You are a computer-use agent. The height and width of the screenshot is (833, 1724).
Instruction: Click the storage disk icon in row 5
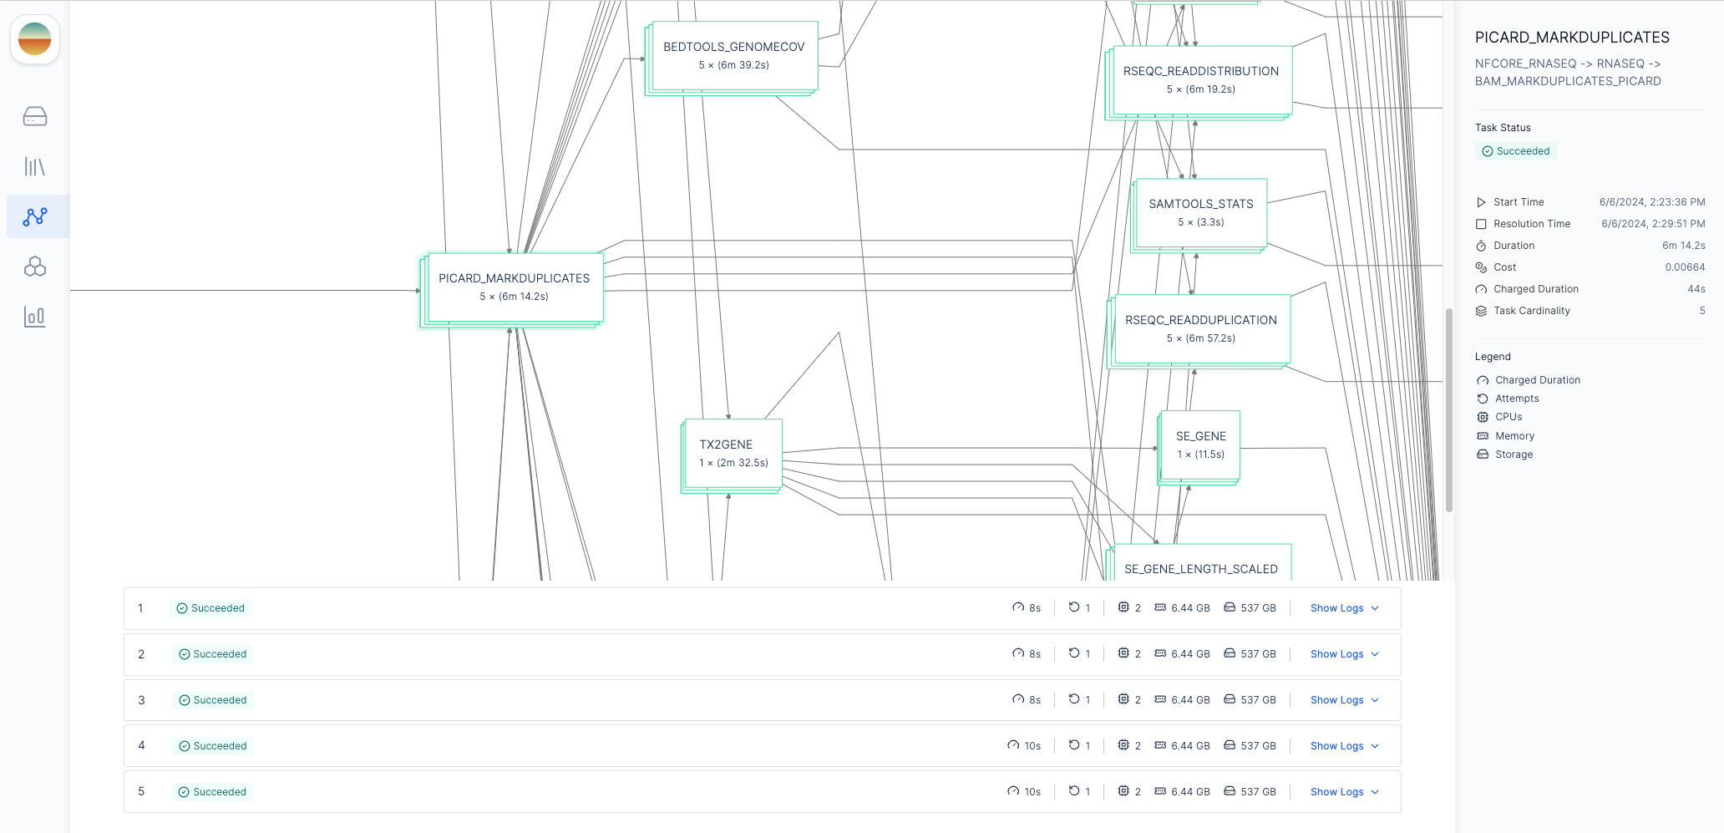click(1230, 791)
